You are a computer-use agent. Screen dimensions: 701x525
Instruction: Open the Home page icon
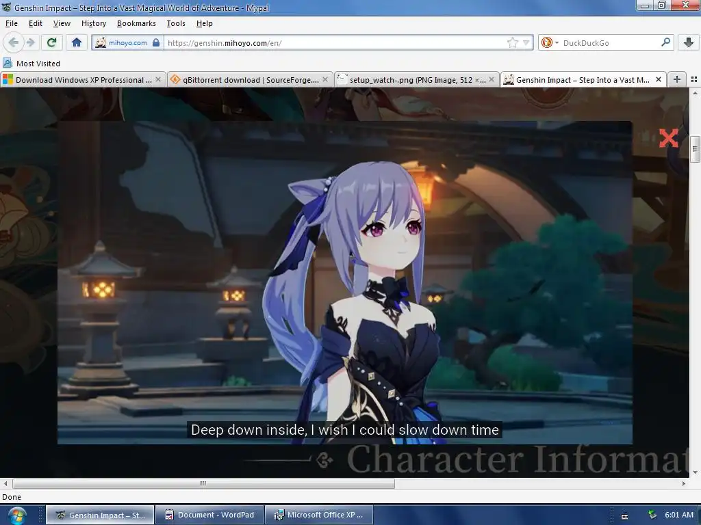click(77, 42)
